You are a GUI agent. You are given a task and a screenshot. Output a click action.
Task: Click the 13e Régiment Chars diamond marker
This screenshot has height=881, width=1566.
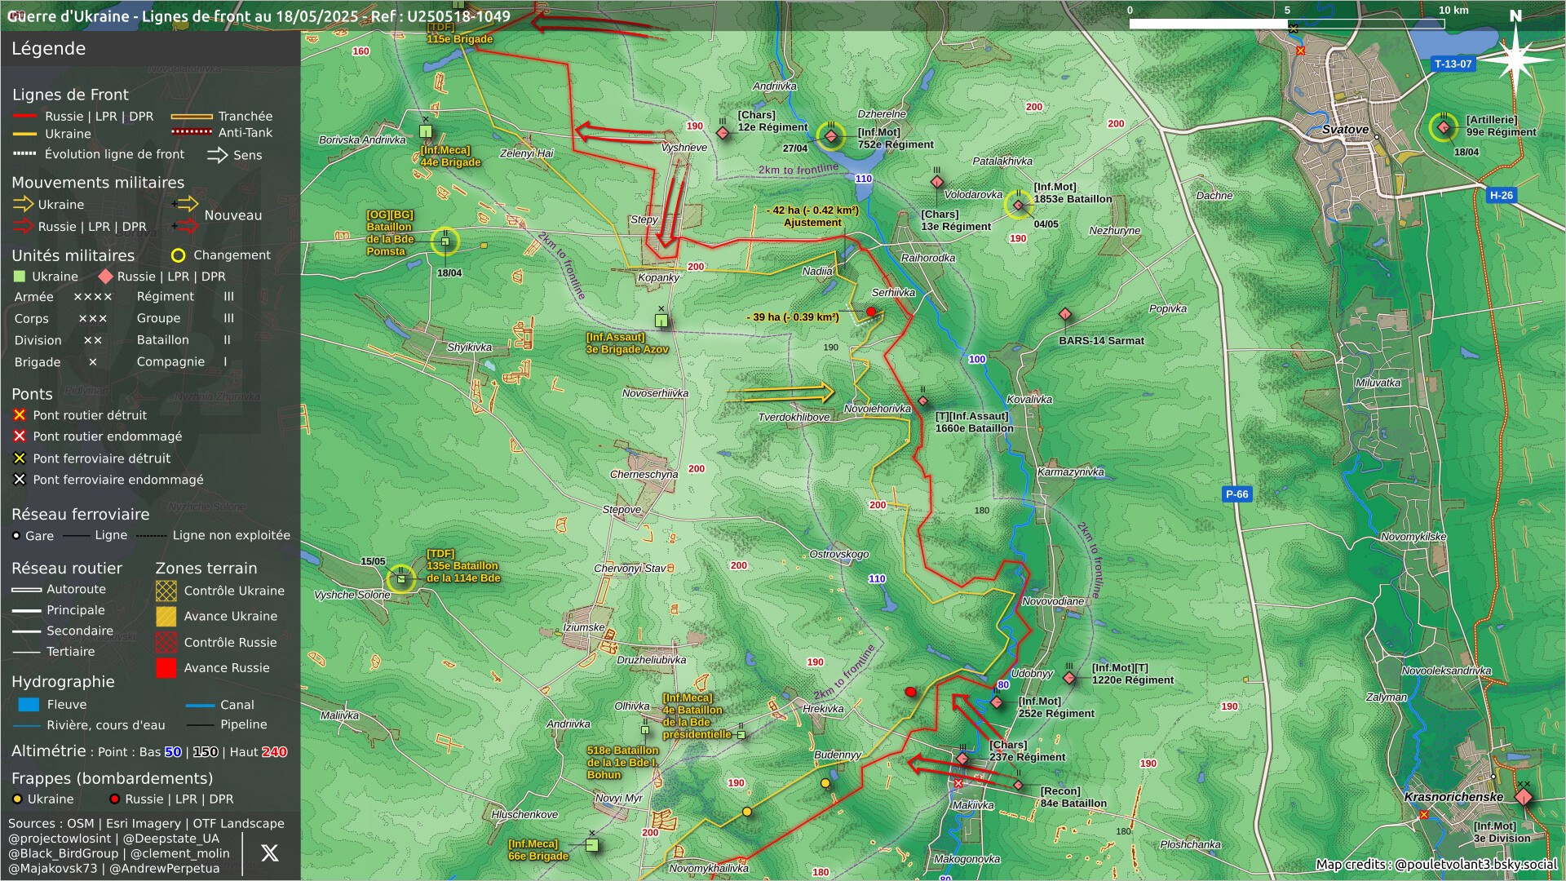(937, 181)
